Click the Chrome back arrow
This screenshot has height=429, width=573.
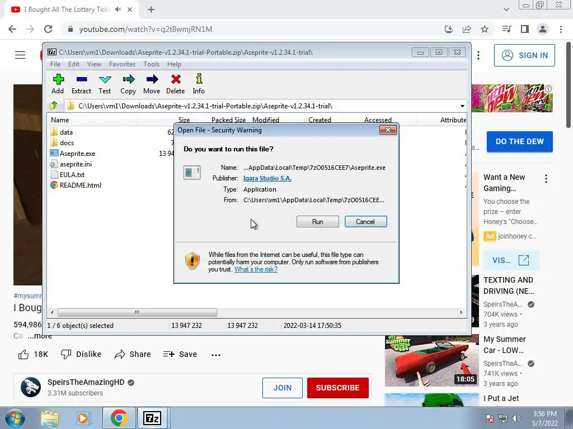(x=12, y=29)
